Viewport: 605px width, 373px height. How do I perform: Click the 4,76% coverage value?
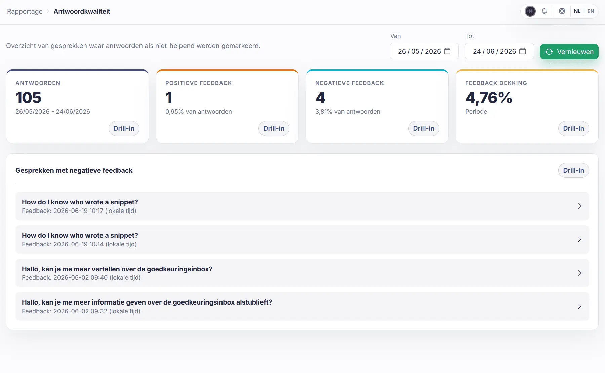488,98
